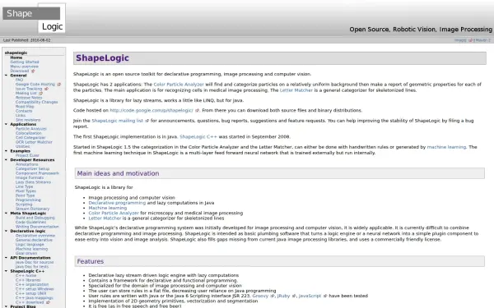
Task: Collapse the Meta ShapeLogic section arrow
Action: click(x=6, y=213)
